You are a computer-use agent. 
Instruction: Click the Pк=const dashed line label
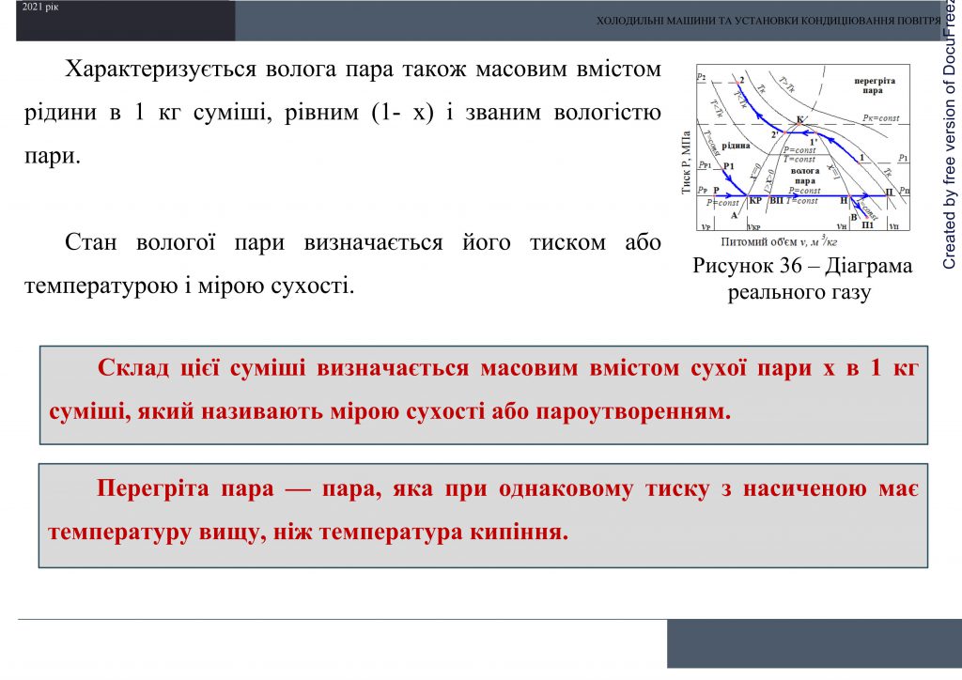879,118
